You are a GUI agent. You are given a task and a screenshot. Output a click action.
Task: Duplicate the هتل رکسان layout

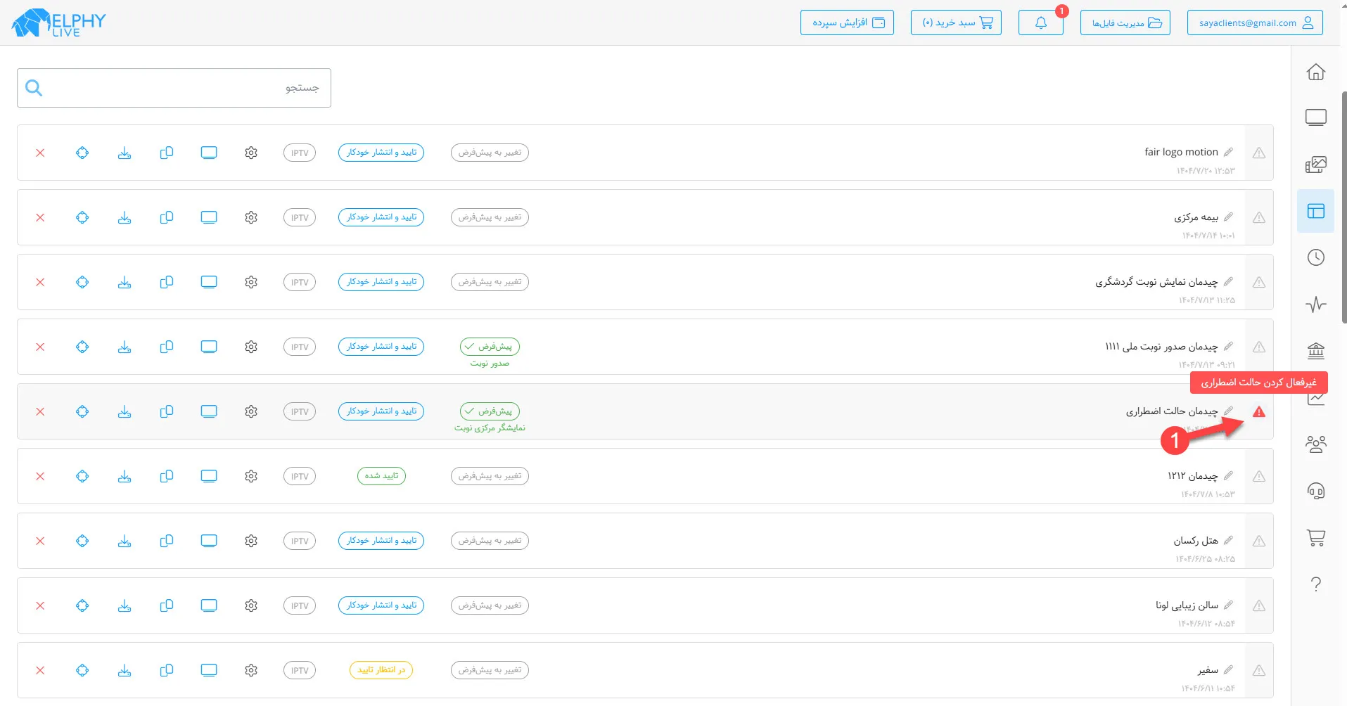click(x=167, y=541)
